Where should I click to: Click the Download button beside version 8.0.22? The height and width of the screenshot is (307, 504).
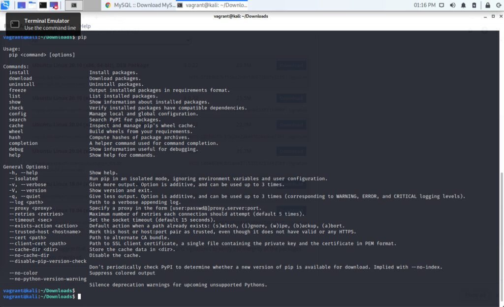[290, 65]
